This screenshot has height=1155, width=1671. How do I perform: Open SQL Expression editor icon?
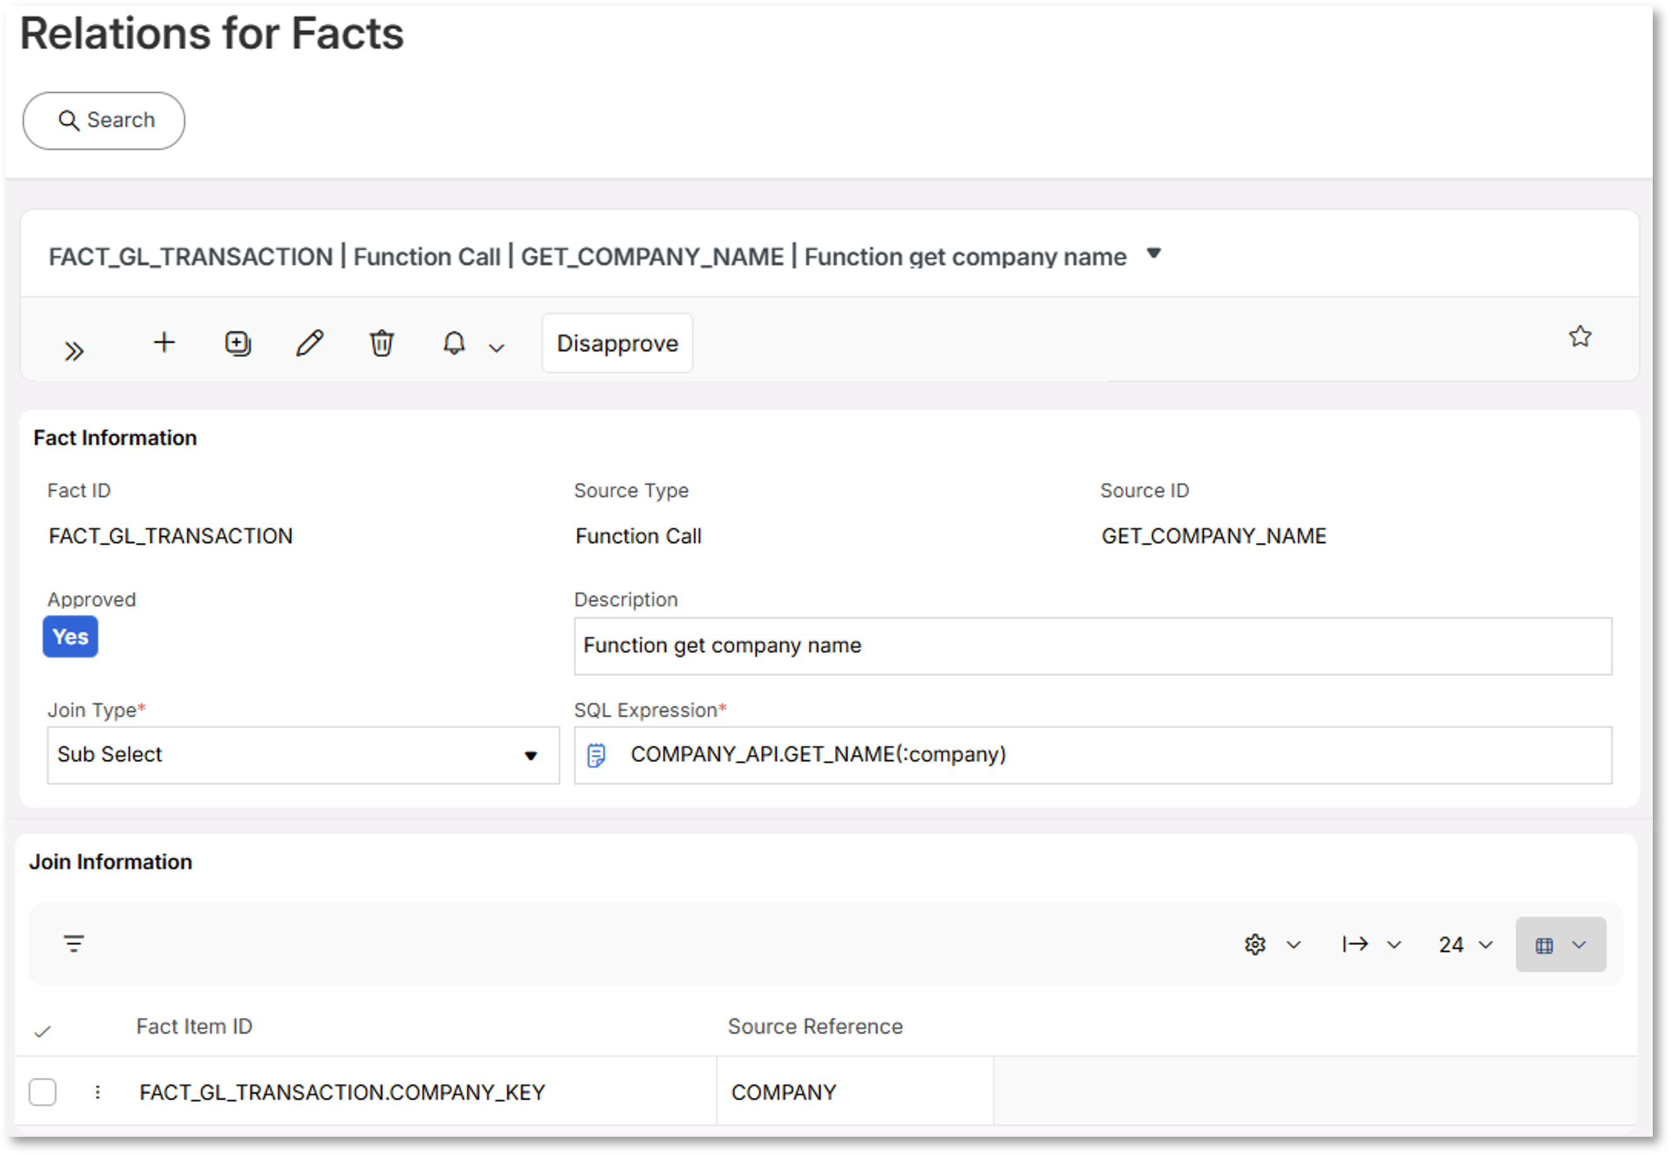tap(596, 756)
